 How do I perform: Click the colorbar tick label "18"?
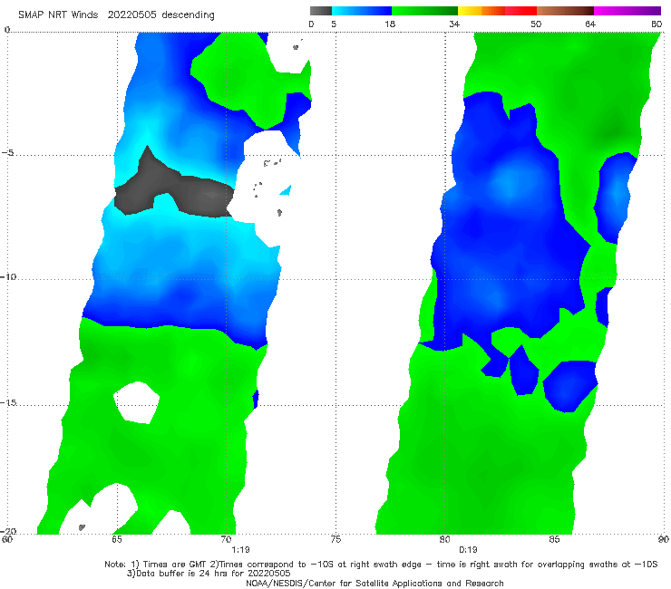coord(390,24)
